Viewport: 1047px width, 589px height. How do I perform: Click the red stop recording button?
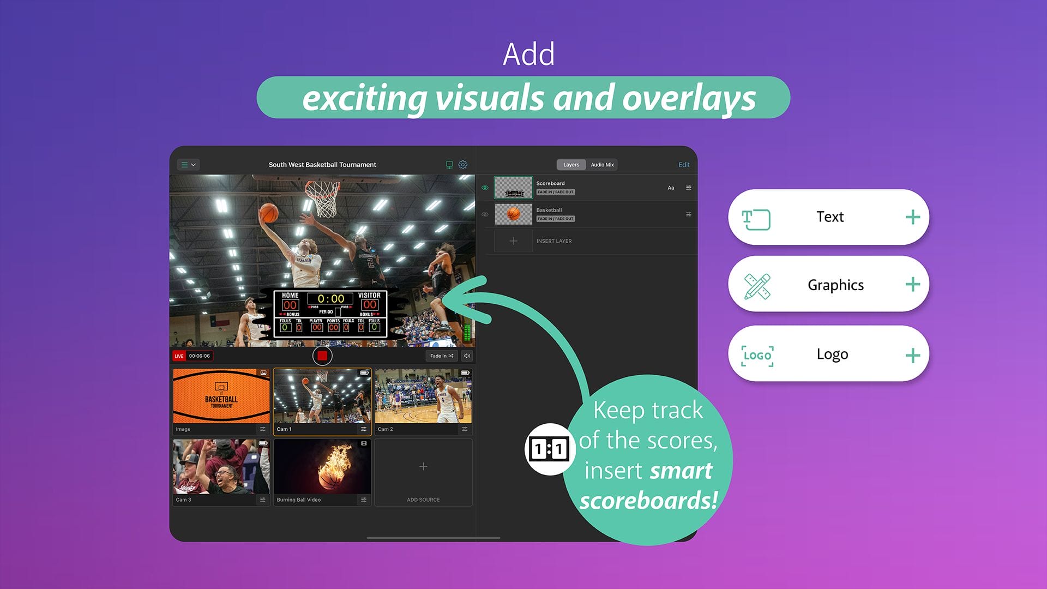322,356
